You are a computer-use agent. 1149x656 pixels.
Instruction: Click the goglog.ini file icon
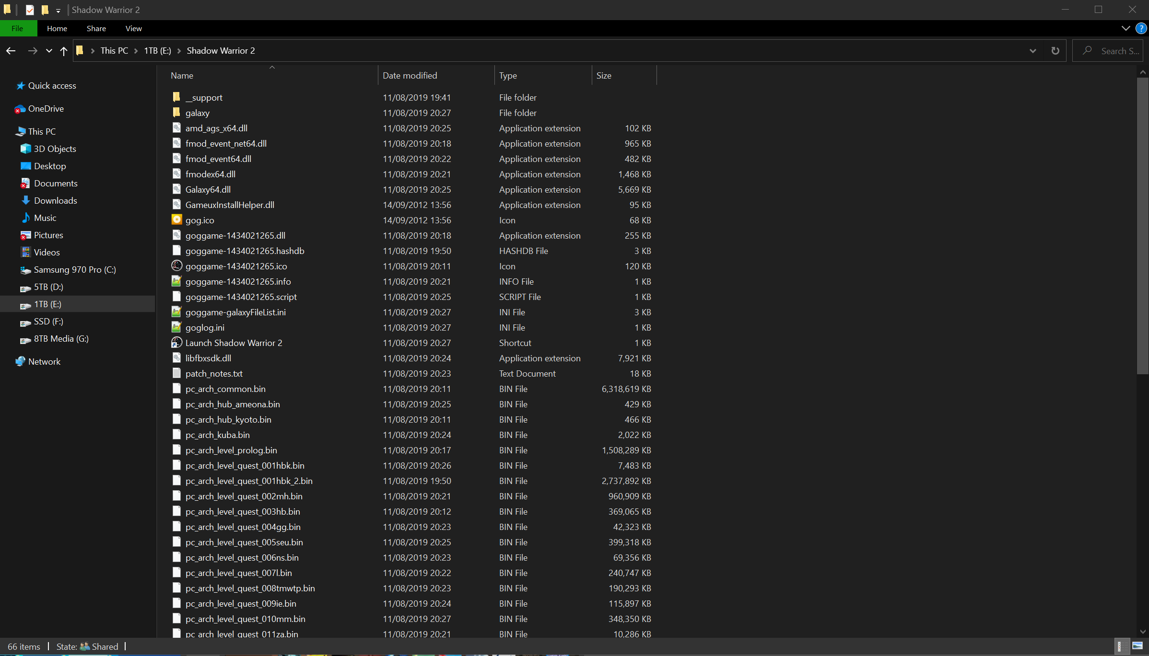pyautogui.click(x=176, y=327)
